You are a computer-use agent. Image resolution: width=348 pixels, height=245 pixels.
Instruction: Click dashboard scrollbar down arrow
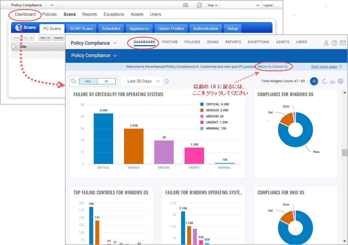(345, 241)
